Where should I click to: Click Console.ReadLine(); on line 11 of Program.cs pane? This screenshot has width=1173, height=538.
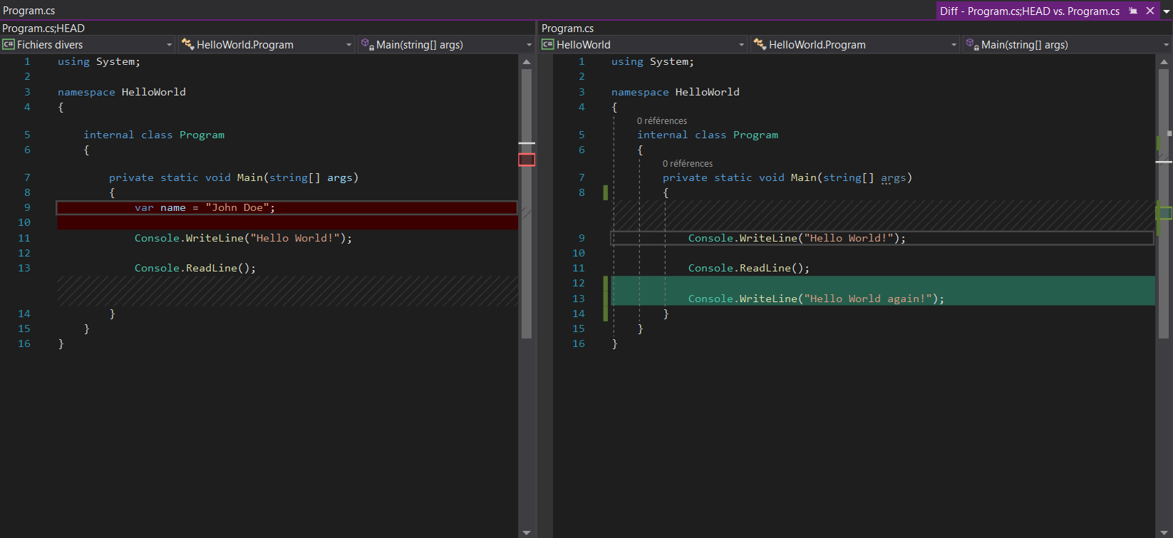(x=749, y=268)
